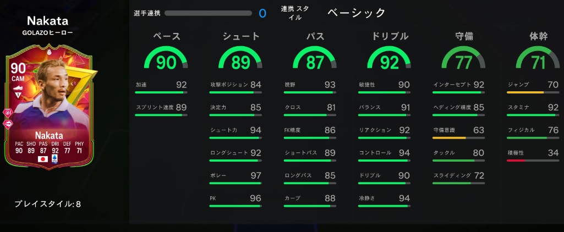
Task: Click the 体幹 gauge showing 71
Action: [x=538, y=60]
